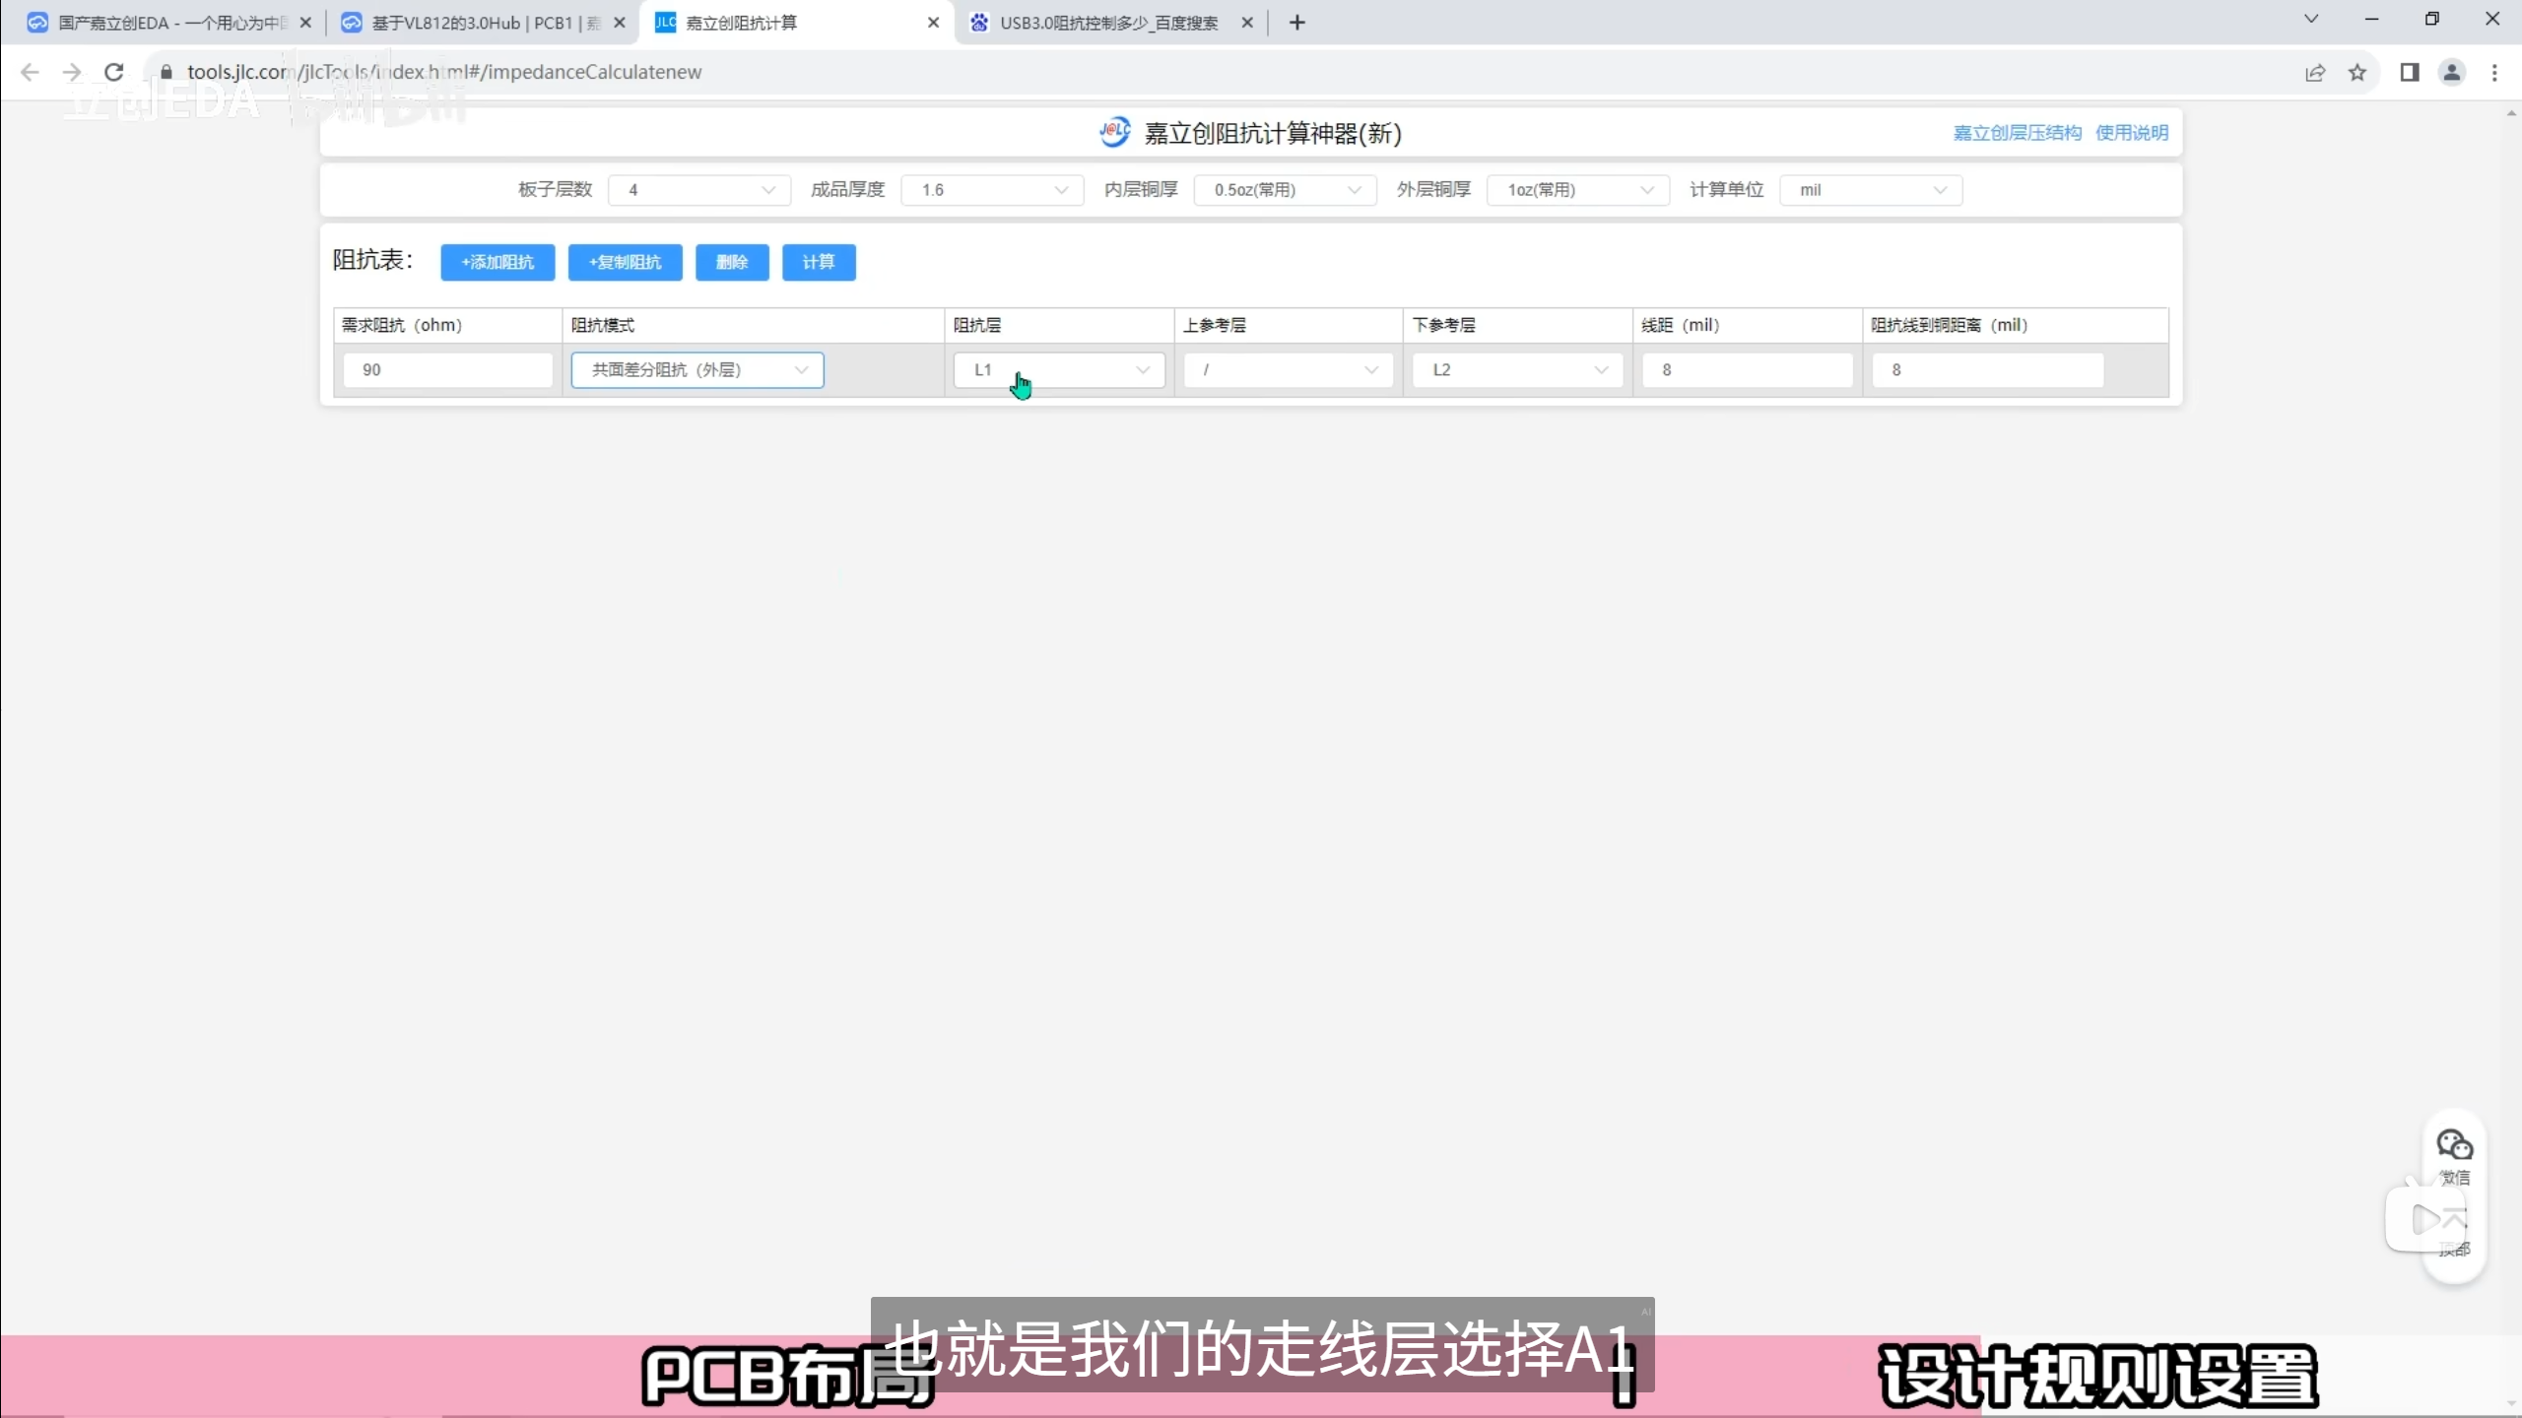Click the bookmark star icon
This screenshot has height=1418, width=2522.
2357,72
